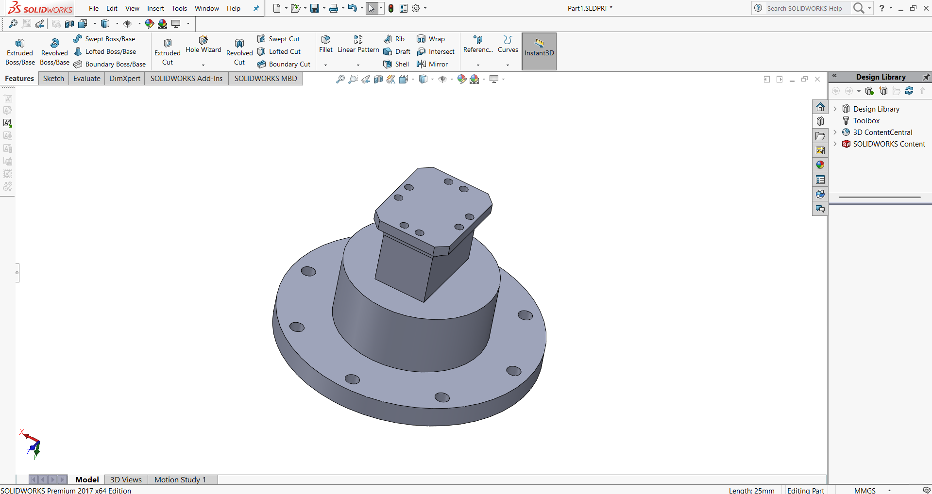Select the Extruded Cut tool
Screen dimensions: 932x494
[x=168, y=52]
